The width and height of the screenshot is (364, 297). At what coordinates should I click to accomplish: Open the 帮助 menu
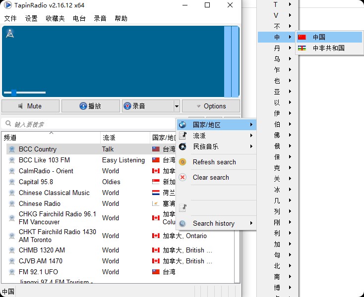pyautogui.click(x=121, y=18)
